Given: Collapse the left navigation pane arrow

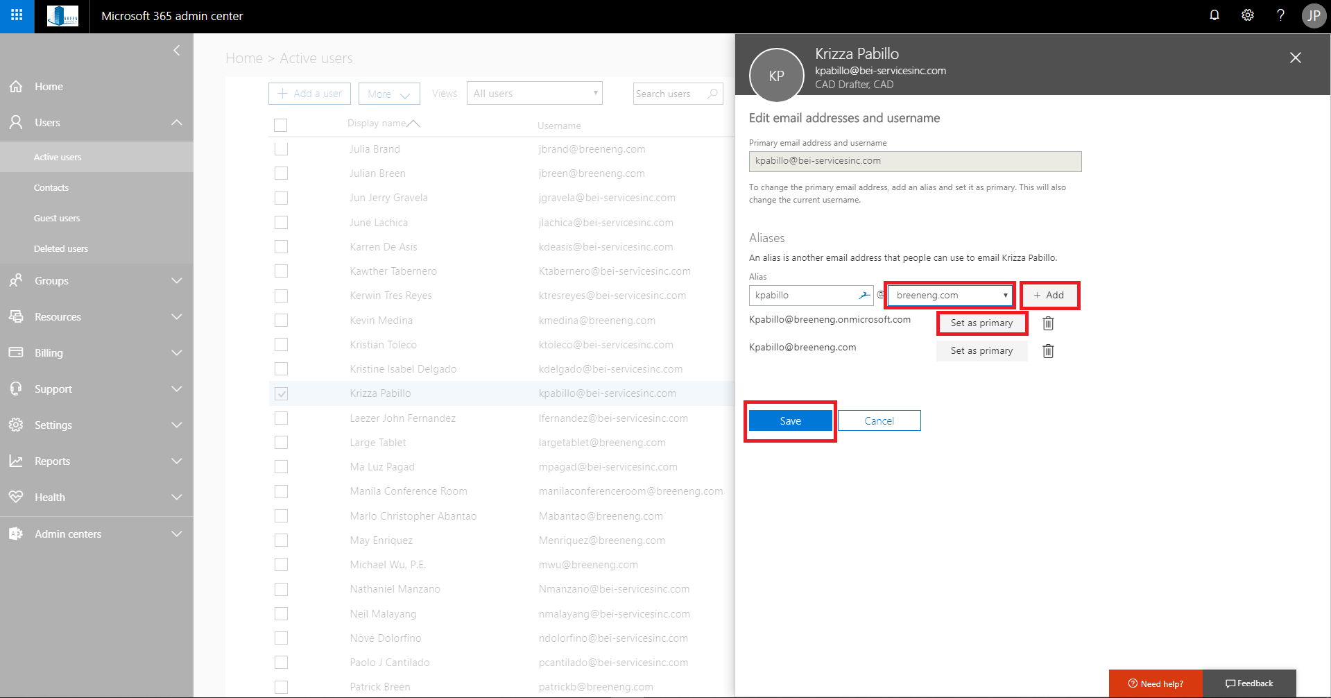Looking at the screenshot, I should tap(177, 50).
